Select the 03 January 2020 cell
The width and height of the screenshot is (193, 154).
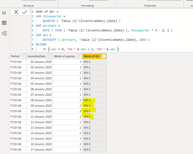[40, 73]
